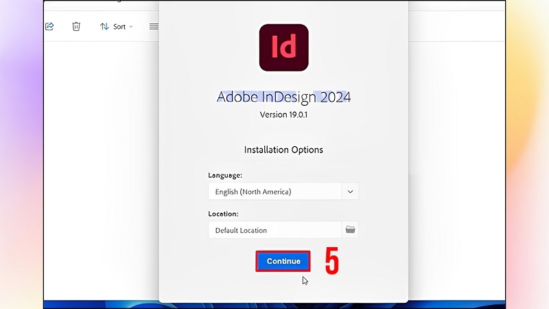Click the Version 19.0.1 text

(283, 115)
